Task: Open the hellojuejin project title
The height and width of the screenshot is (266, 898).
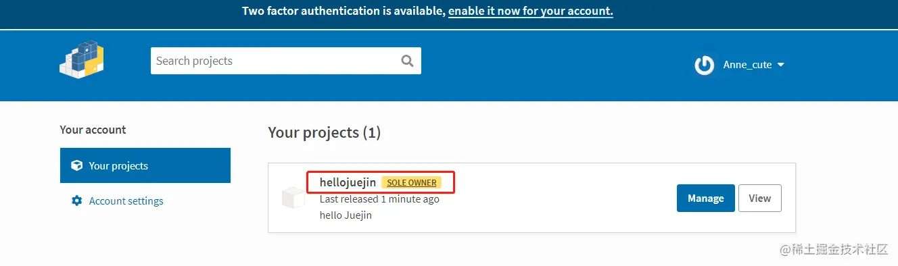Action: tap(348, 182)
